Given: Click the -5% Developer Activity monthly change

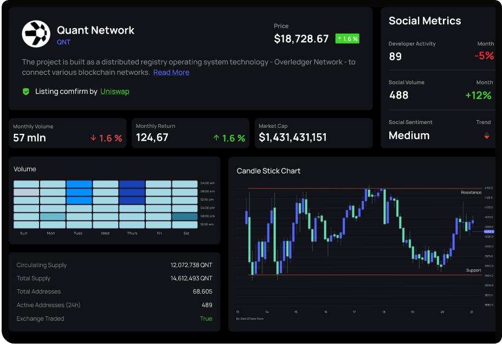Looking at the screenshot, I should click(x=484, y=56).
